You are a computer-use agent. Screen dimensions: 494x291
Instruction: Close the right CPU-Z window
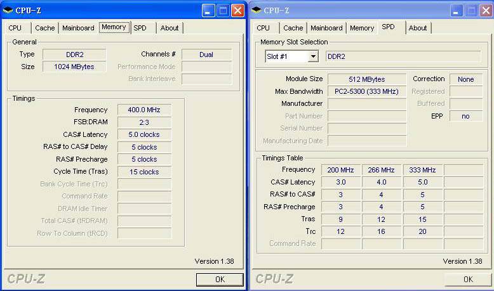486,11
